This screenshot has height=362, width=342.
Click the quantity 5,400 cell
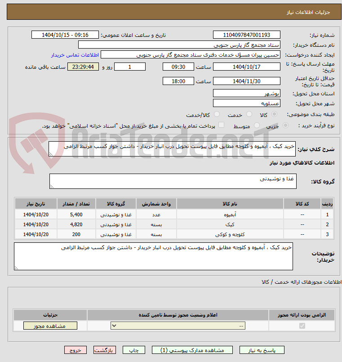coord(76,215)
